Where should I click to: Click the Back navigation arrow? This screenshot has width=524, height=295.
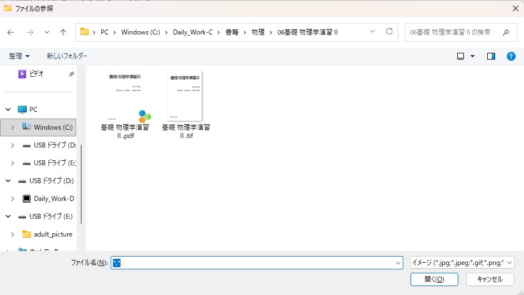[11, 32]
